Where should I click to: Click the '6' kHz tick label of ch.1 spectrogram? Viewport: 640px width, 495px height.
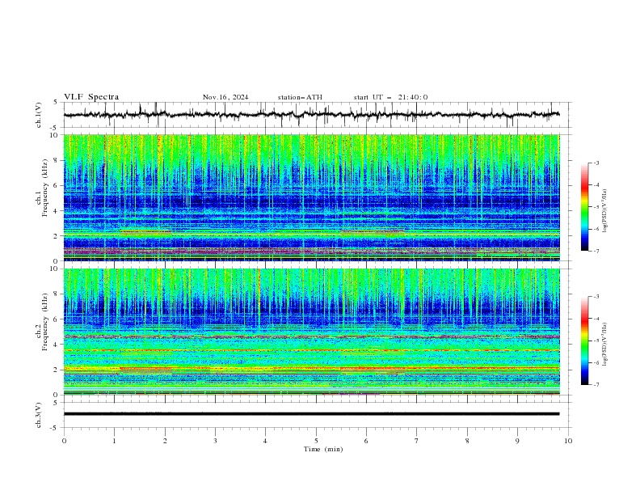(x=57, y=185)
